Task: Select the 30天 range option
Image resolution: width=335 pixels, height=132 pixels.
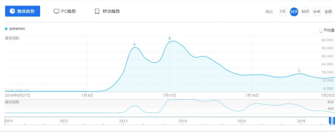Action: (294, 12)
